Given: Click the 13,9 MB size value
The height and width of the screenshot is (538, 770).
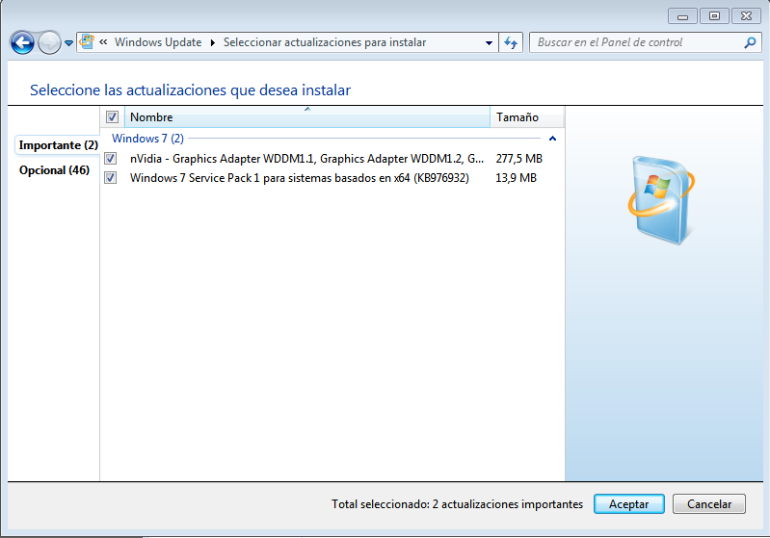Looking at the screenshot, I should (x=516, y=177).
